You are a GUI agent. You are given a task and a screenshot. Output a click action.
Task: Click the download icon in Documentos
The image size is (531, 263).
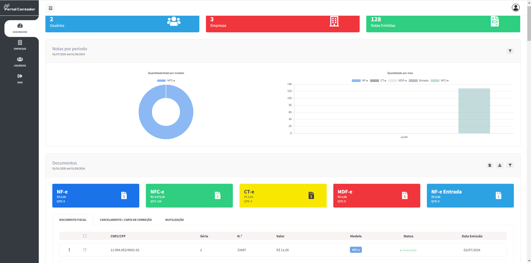click(500, 165)
